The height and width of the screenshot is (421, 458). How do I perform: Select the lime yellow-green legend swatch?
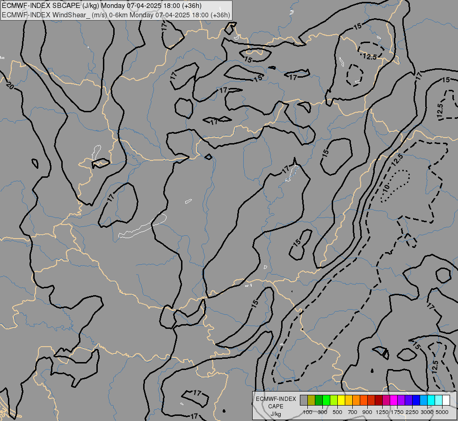pos(334,400)
